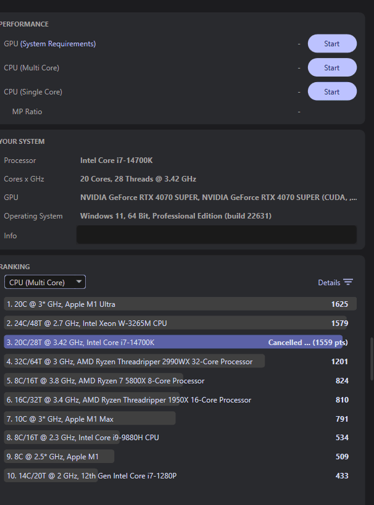Select the Threadripper 1950X ranking row
Image resolution: width=374 pixels, height=505 pixels.
[180, 399]
